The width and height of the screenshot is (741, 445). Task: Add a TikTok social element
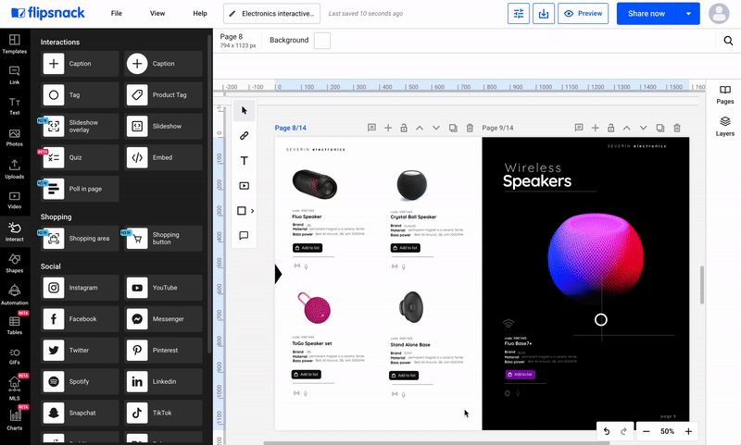click(163, 413)
